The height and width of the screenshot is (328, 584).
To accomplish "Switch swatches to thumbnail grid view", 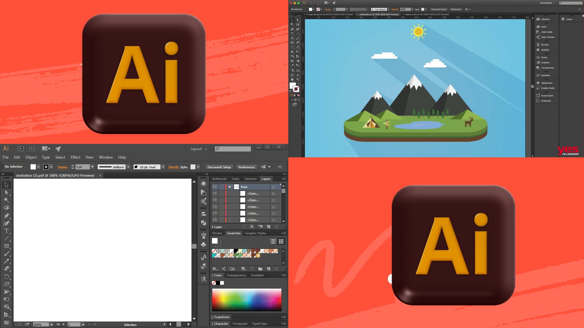I will (281, 241).
